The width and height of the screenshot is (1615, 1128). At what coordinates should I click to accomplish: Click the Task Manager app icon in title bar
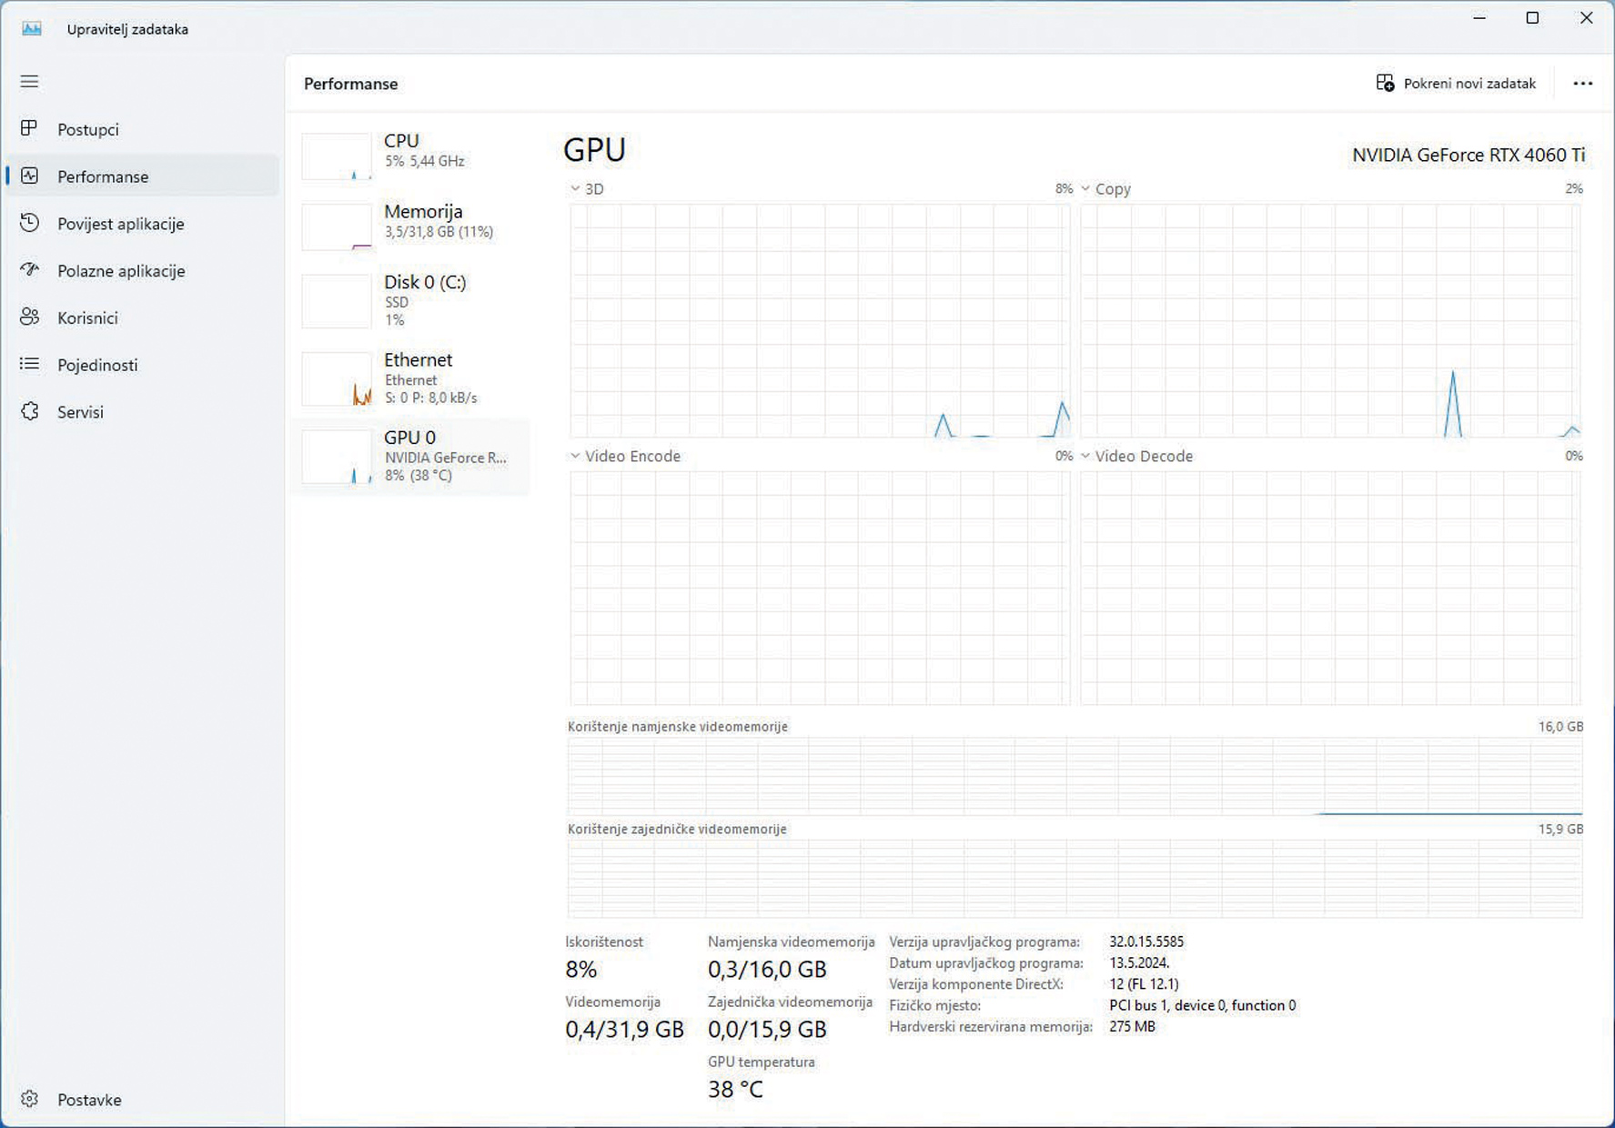(32, 28)
